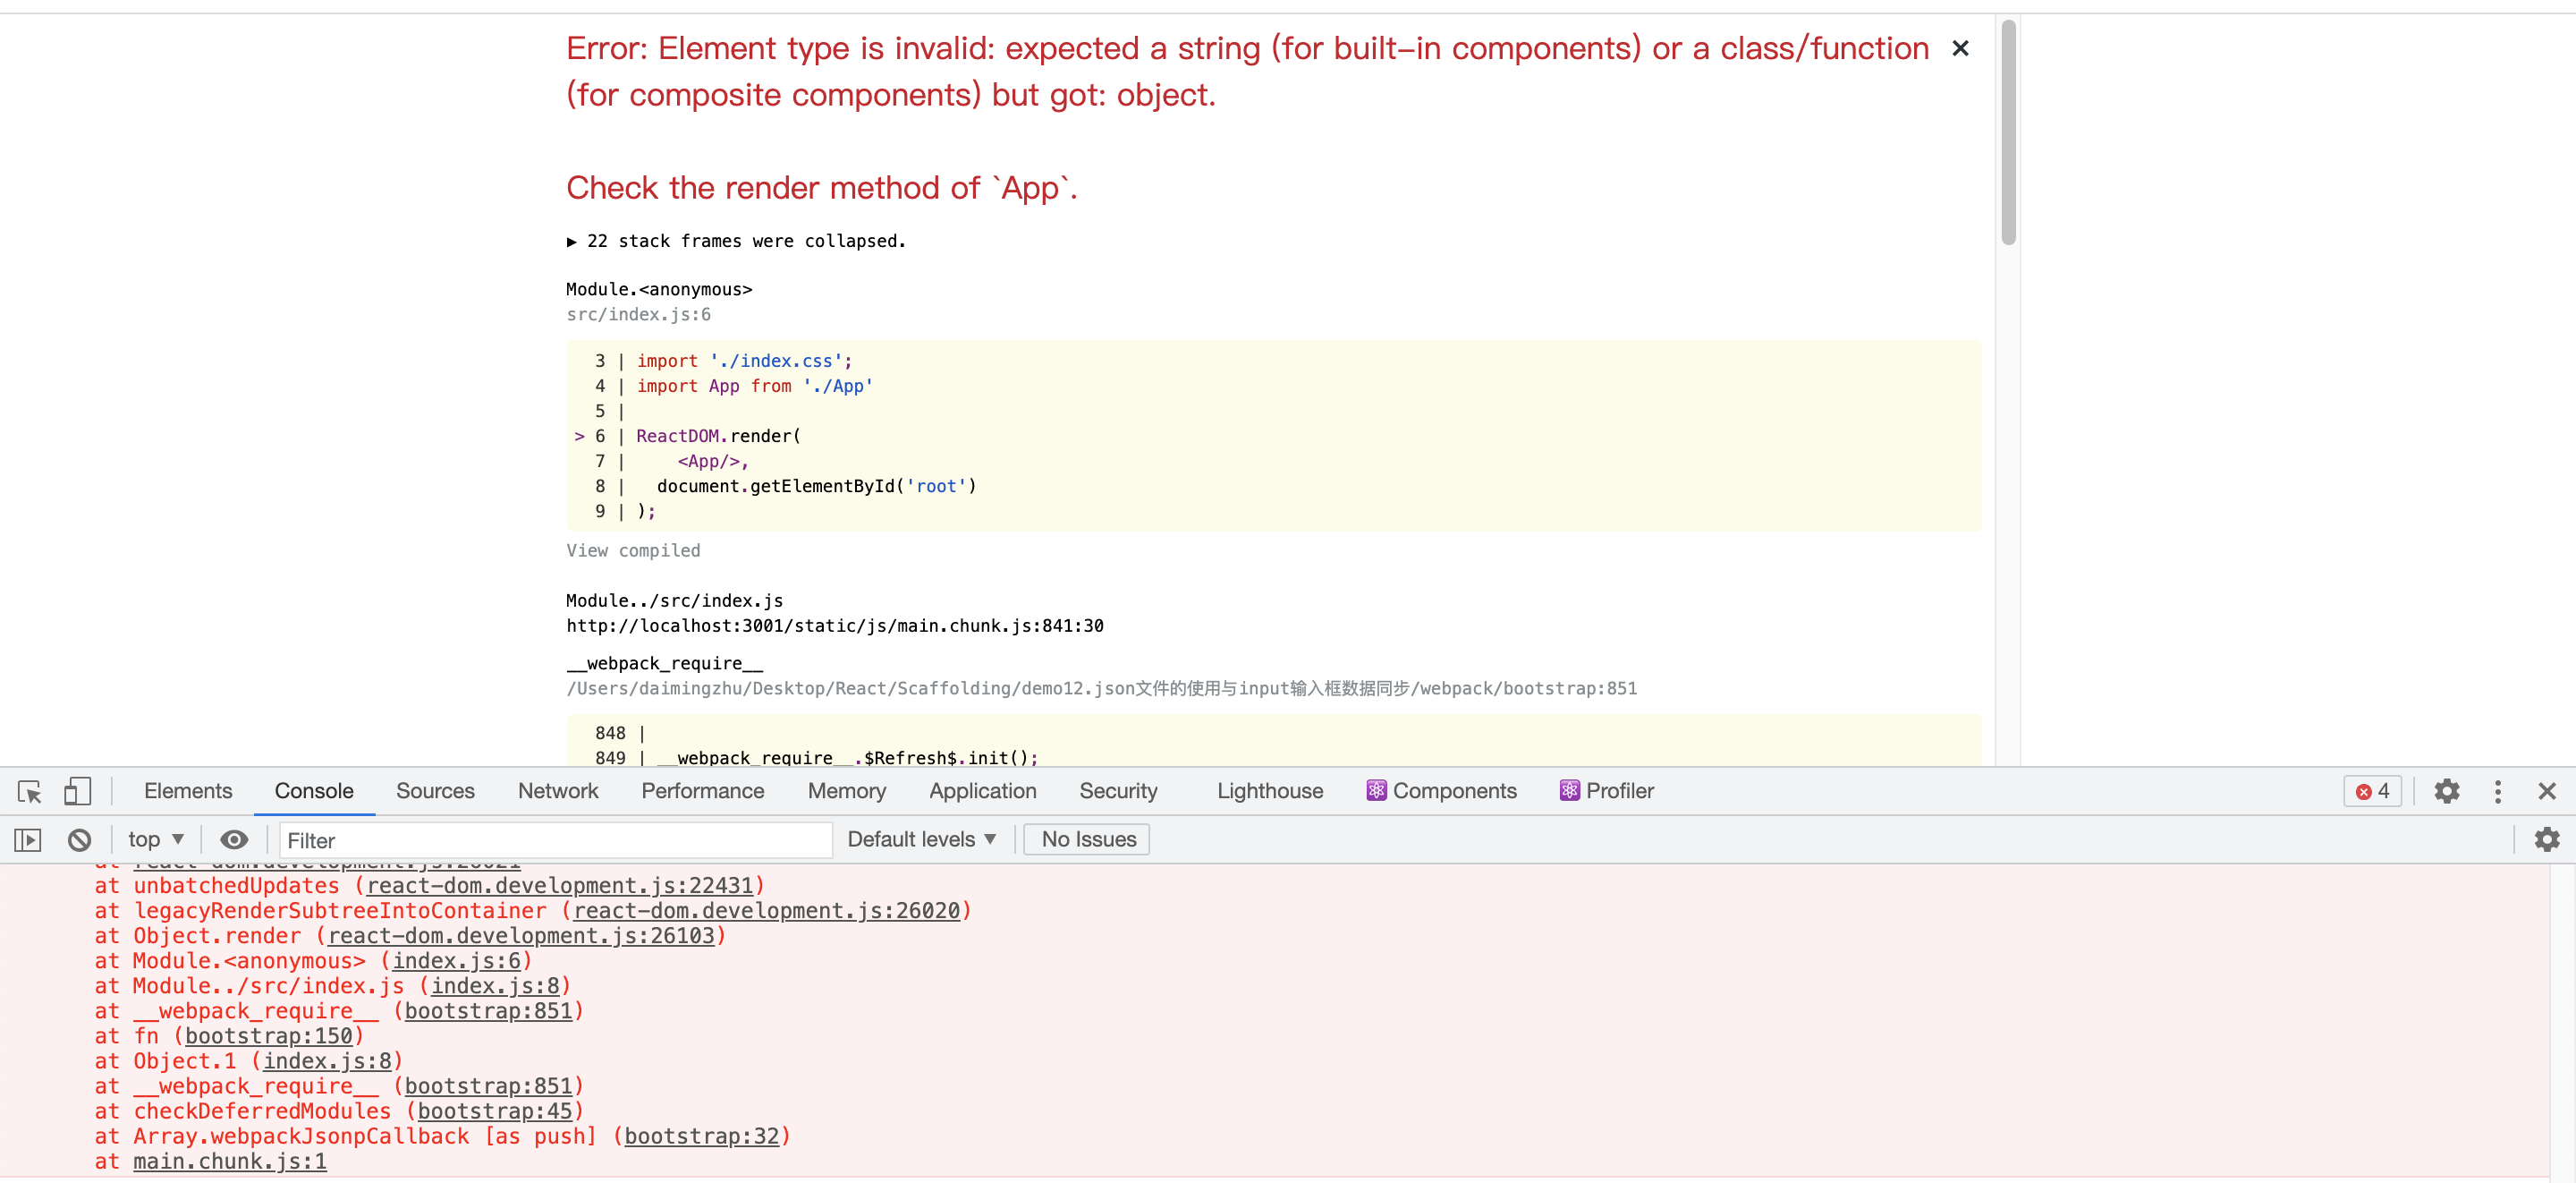
Task: Open index.js:6 link in console
Action: coord(456,961)
